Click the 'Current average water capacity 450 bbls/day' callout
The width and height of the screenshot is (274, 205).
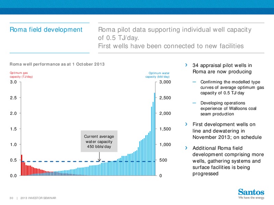tap(99, 141)
